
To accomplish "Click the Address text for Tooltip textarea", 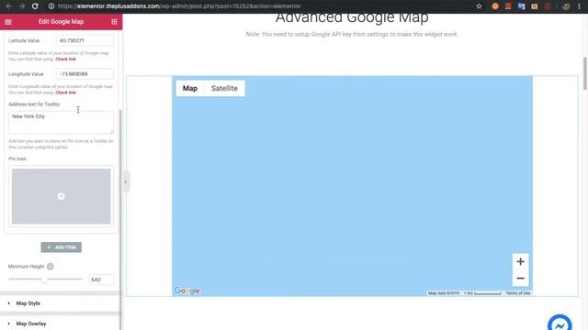I will tap(61, 122).
